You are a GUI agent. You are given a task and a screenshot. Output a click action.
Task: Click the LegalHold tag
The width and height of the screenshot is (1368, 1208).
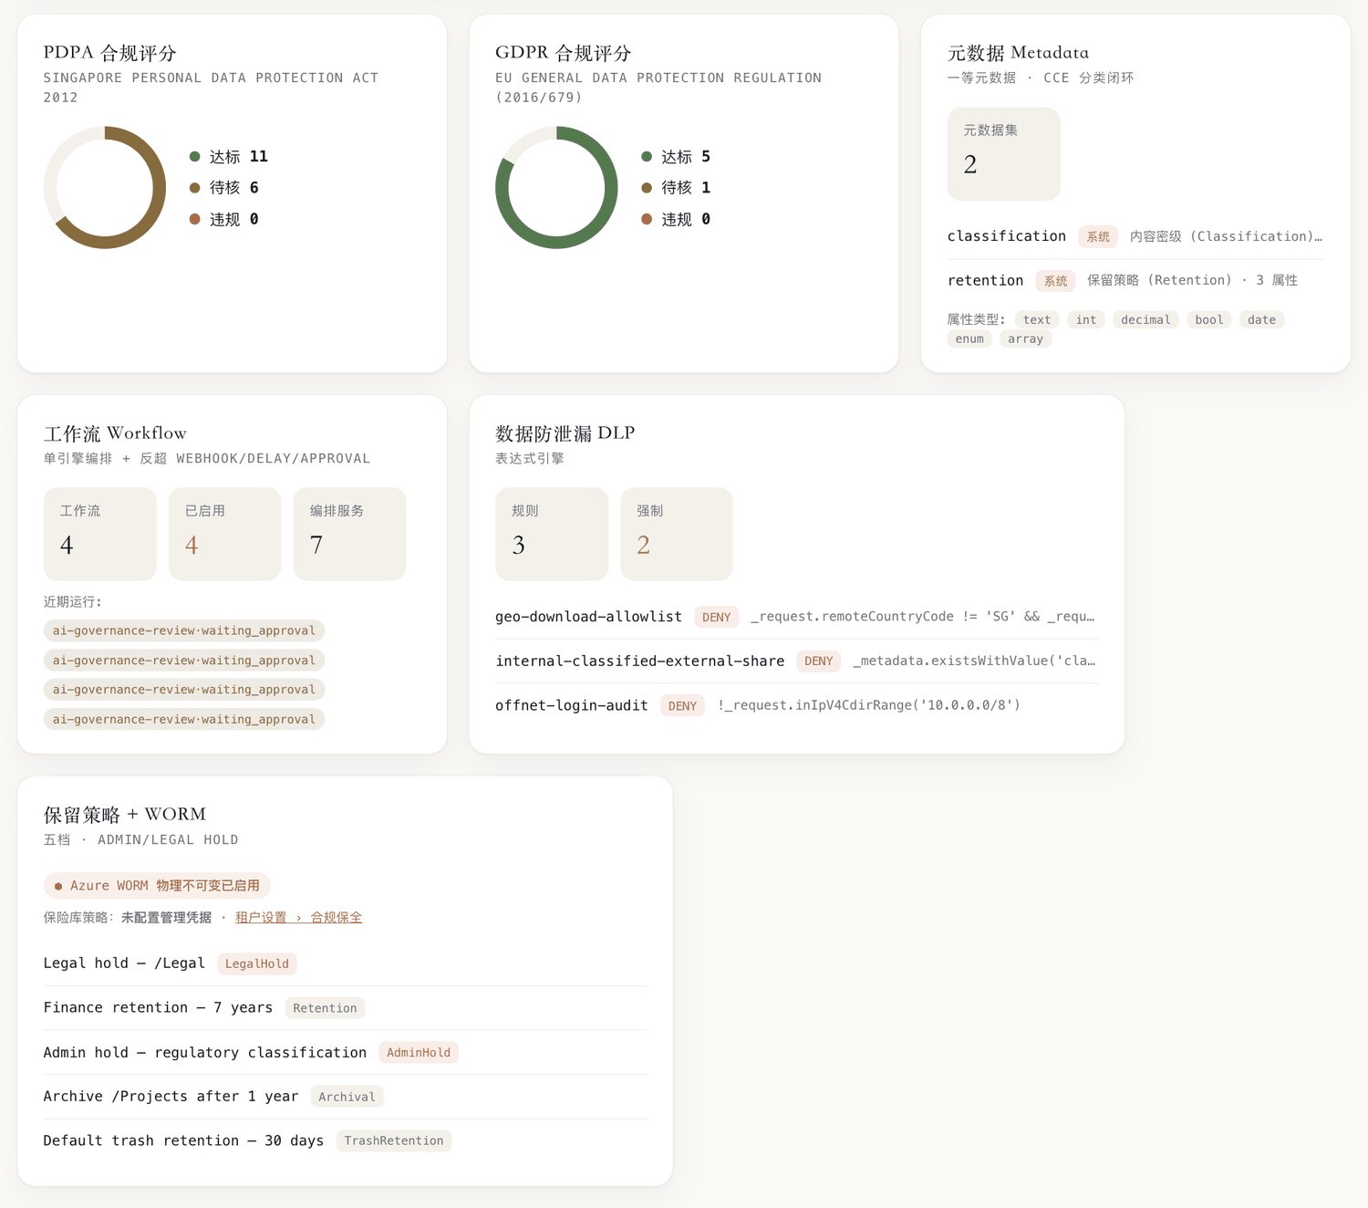tap(257, 963)
